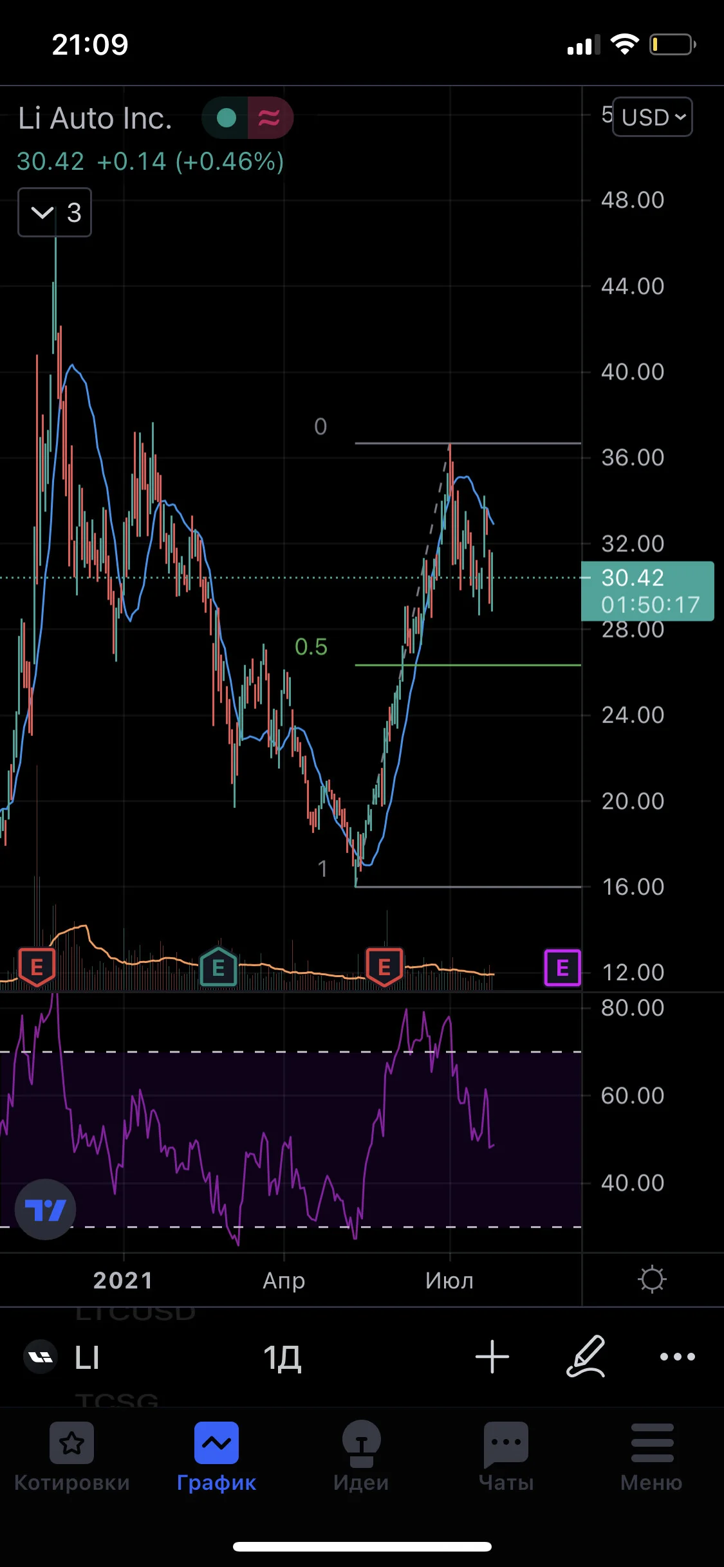Tap the 80.00 RSI scale label
The image size is (724, 1567).
point(633,1008)
